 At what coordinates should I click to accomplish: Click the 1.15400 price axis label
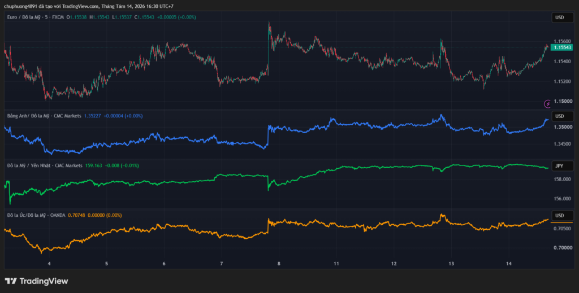pos(563,61)
